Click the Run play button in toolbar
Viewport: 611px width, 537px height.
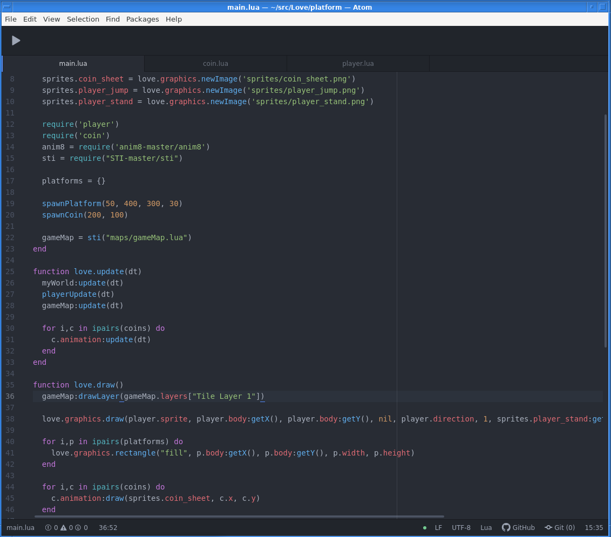tap(16, 40)
